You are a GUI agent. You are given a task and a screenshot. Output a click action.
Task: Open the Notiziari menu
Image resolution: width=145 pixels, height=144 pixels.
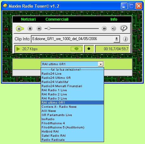[x=28, y=19]
